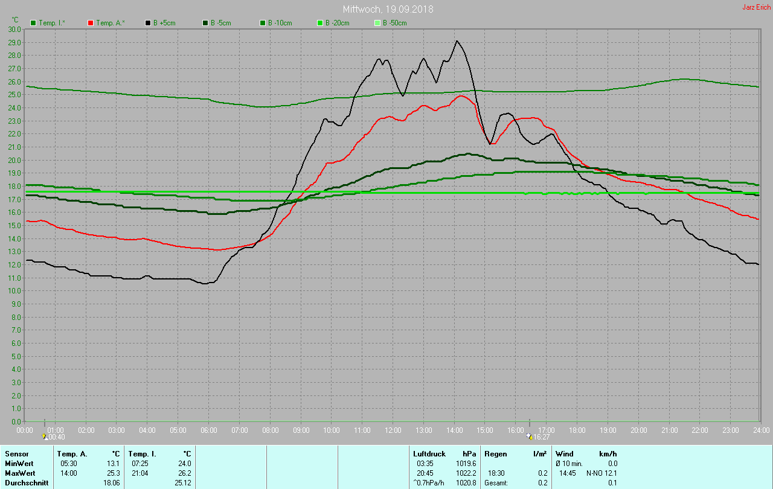Image resolution: width=773 pixels, height=489 pixels.
Task: Click the B -5cm legend color square
Action: 205,23
